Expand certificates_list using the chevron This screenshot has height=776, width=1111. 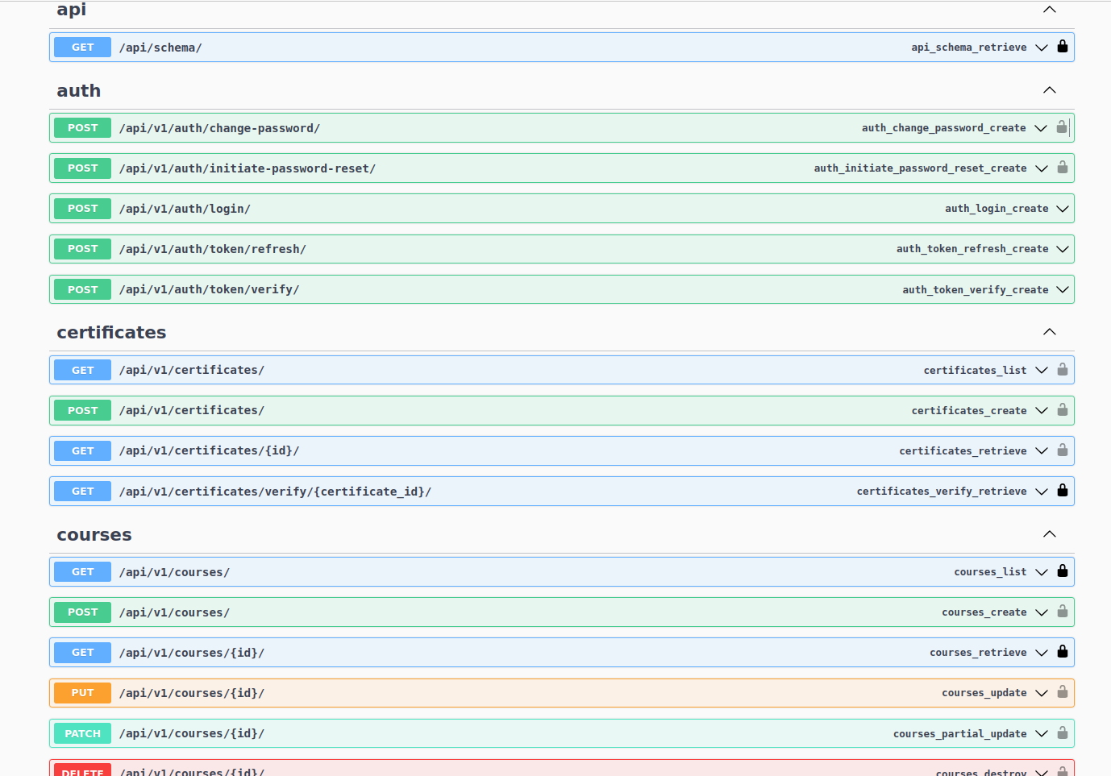click(1042, 370)
